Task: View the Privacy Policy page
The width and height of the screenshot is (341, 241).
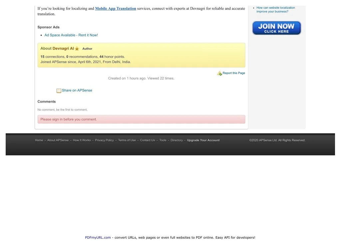Action: 104,140
